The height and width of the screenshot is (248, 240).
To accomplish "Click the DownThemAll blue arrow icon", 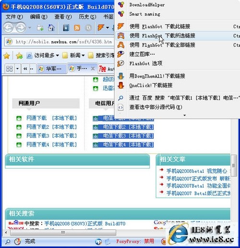I will [121, 76].
